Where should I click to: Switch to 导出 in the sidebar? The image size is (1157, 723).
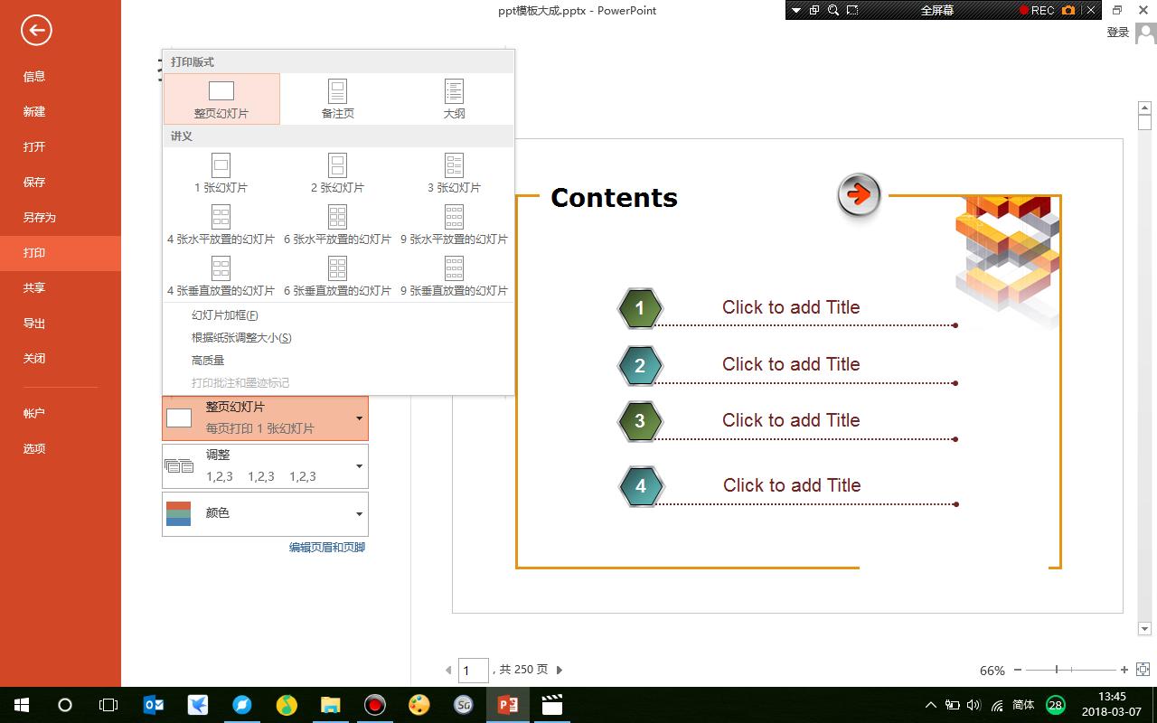click(x=34, y=323)
